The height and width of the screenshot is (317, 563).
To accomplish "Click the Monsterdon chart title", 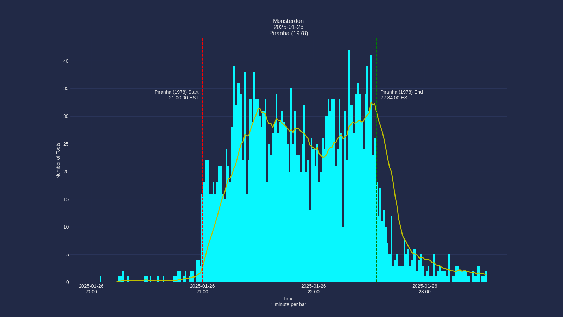I will pyautogui.click(x=288, y=21).
